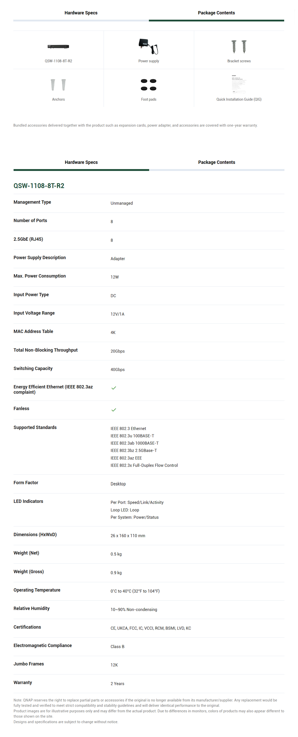Click the Quick Installation Guide thumbnail

point(239,84)
